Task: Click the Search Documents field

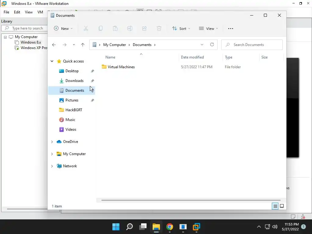Action: pos(252,45)
